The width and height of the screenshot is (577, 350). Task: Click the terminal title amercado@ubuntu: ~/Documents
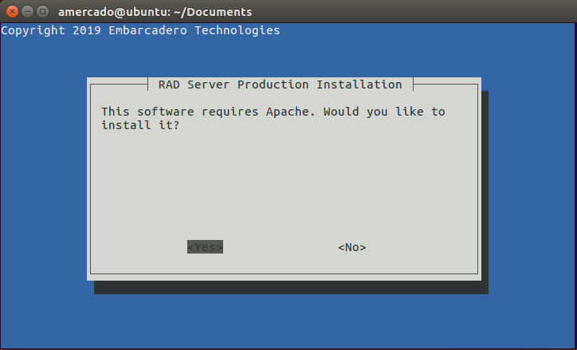pyautogui.click(x=155, y=12)
